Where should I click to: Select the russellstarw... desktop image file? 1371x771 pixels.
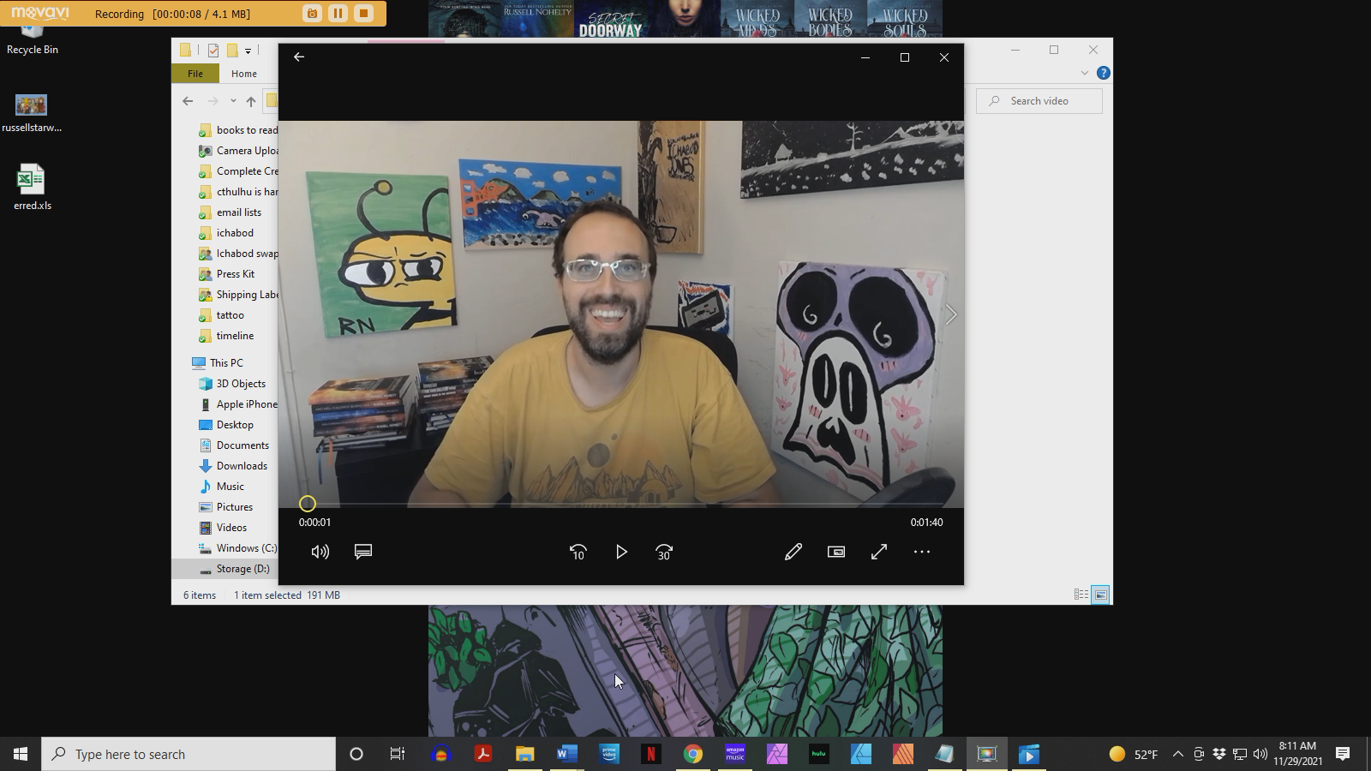tap(32, 113)
